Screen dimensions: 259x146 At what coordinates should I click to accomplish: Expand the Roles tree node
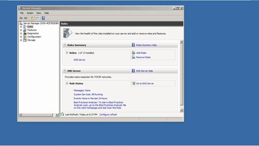click(x=21, y=27)
